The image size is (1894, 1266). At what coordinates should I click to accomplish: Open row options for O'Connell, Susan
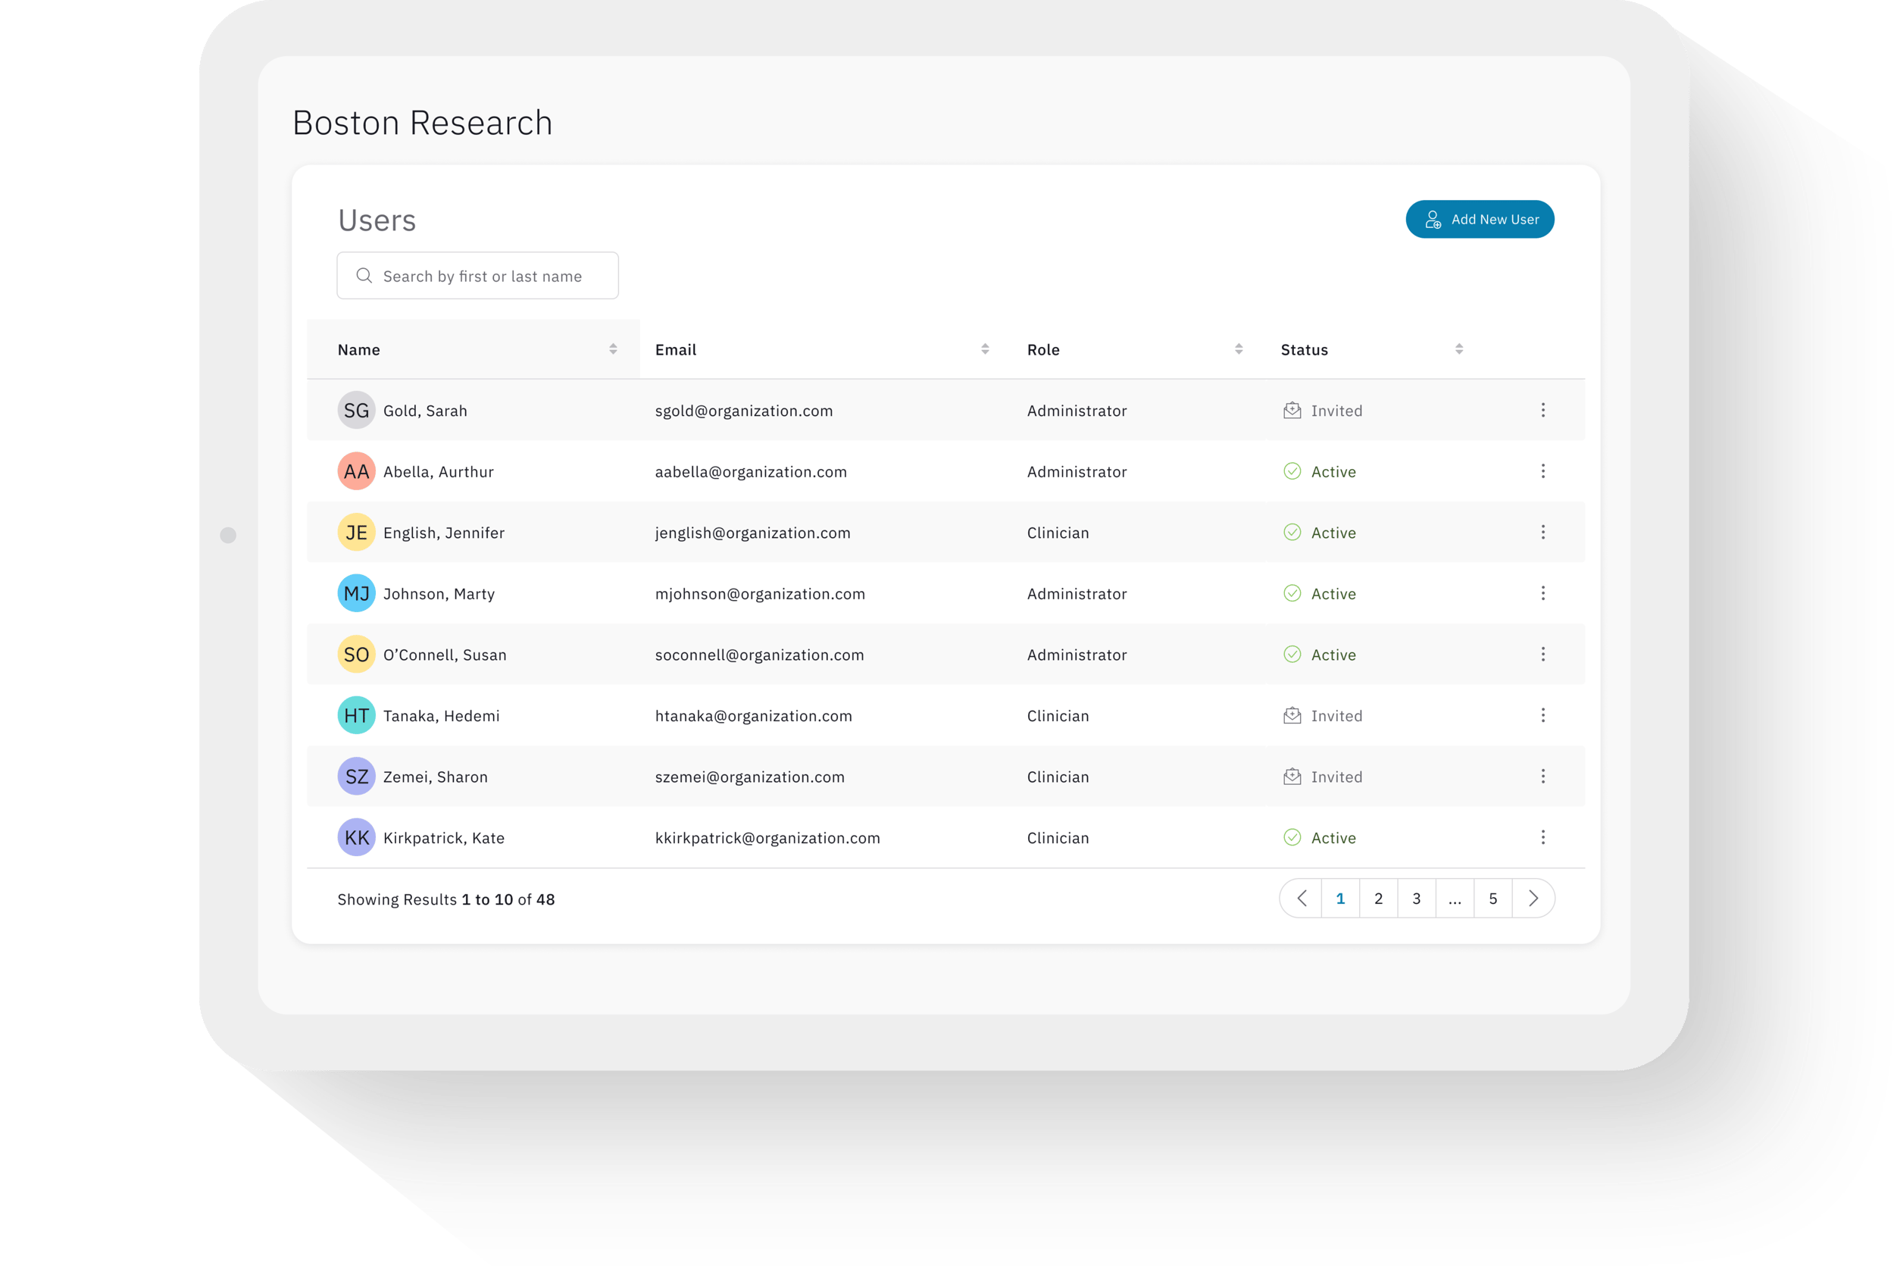[1542, 655]
